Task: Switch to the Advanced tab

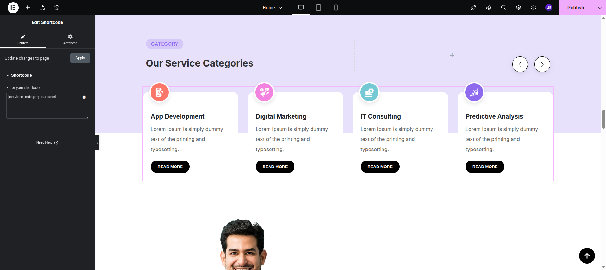Action: pyautogui.click(x=70, y=39)
